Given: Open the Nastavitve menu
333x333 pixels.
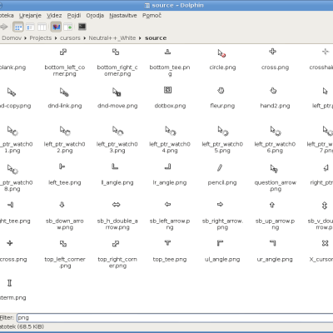Looking at the screenshot, I should (x=123, y=16).
